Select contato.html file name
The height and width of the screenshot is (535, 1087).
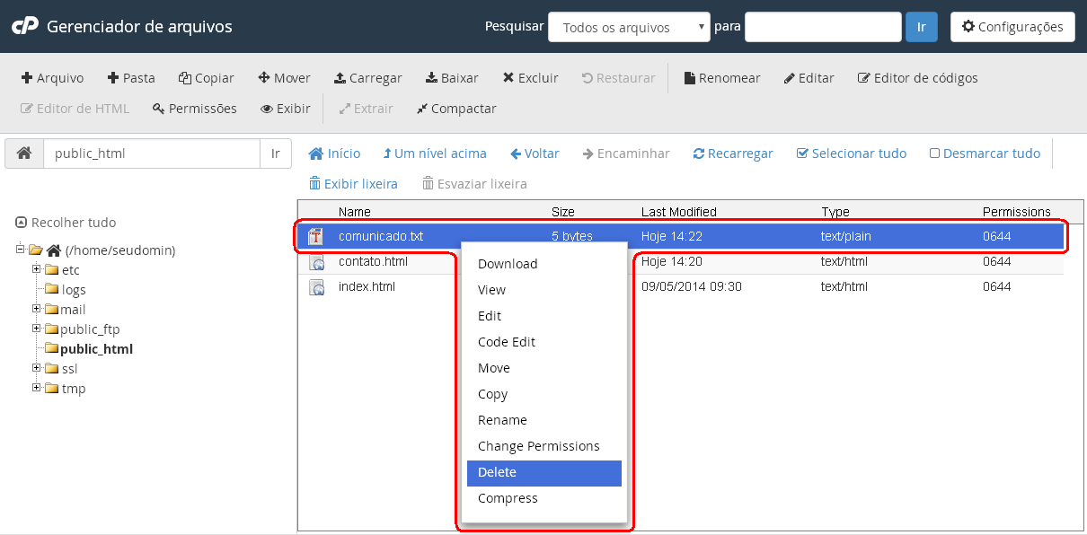pos(373,261)
